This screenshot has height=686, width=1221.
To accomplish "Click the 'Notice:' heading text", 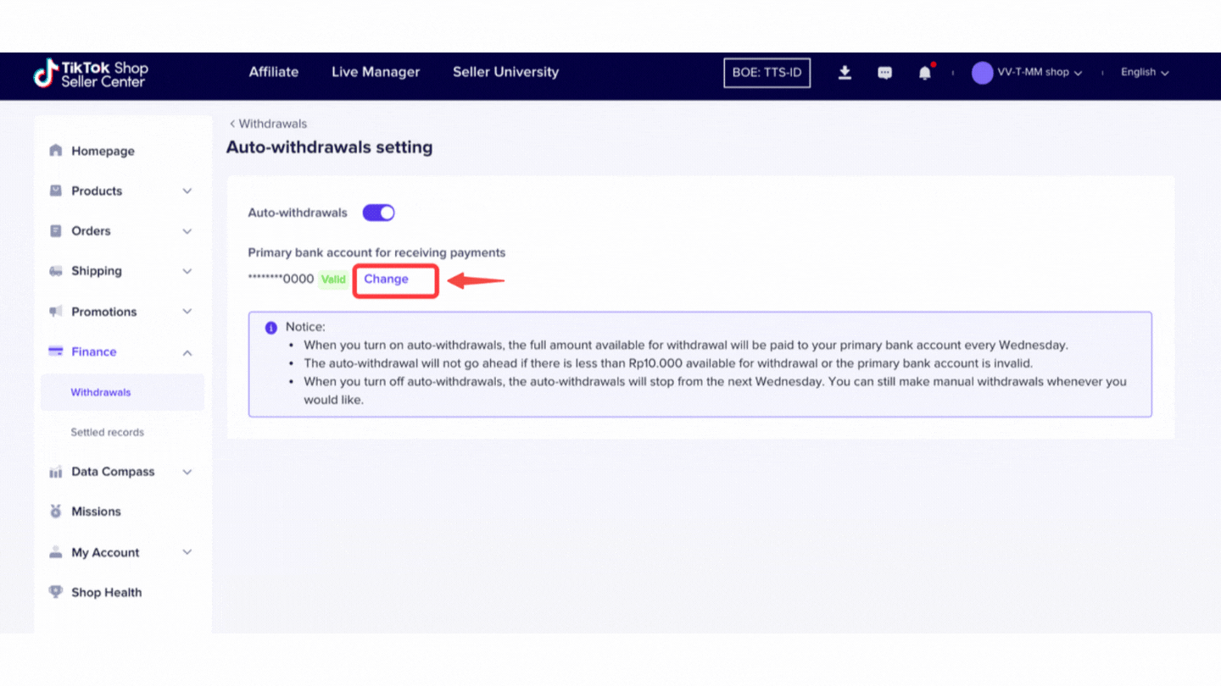I will coord(305,327).
